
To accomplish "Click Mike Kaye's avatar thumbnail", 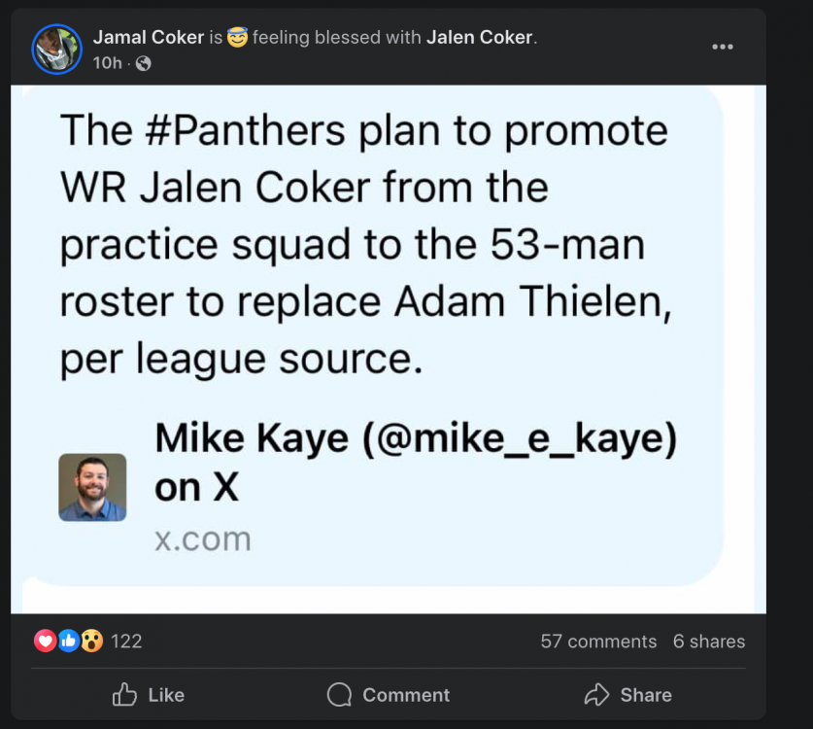I will click(x=92, y=487).
